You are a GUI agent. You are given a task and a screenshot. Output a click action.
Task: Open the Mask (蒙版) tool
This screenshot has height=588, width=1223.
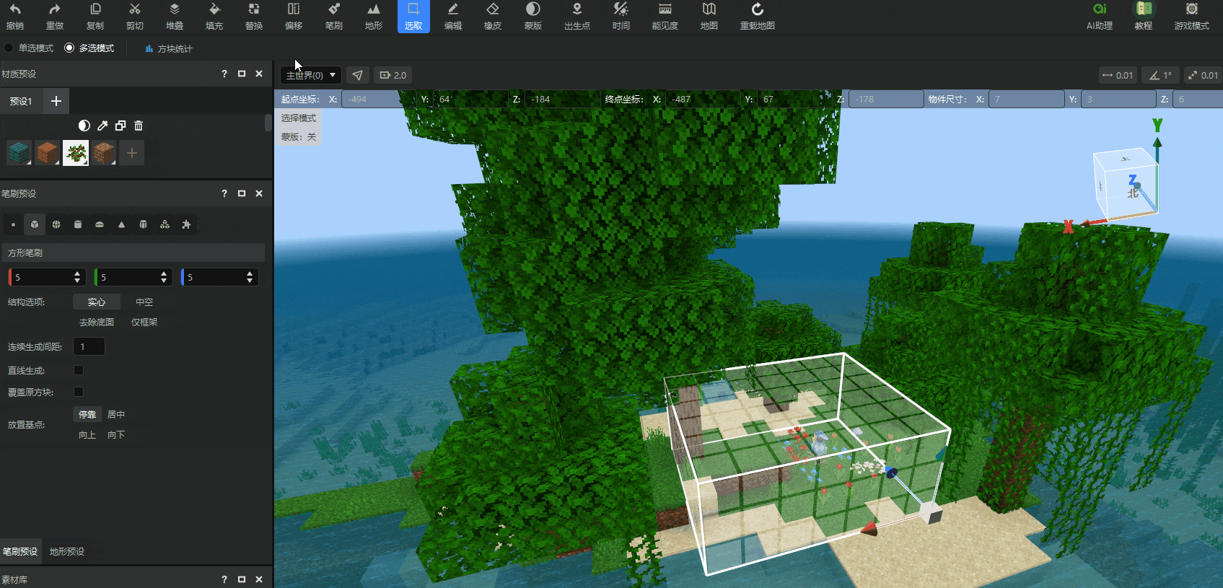[533, 16]
